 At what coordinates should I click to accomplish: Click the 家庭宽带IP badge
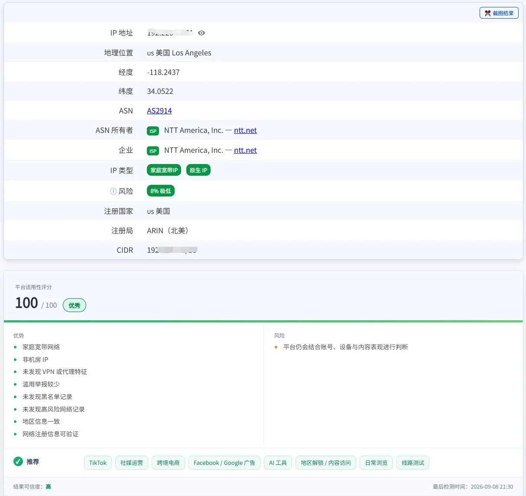tap(164, 170)
